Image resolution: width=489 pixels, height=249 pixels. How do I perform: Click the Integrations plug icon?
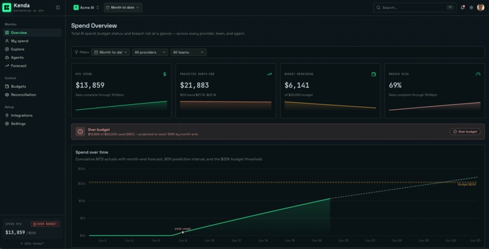coord(7,116)
